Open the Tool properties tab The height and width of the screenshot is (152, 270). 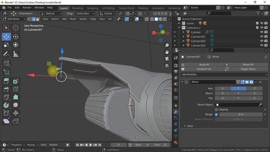click(175, 58)
